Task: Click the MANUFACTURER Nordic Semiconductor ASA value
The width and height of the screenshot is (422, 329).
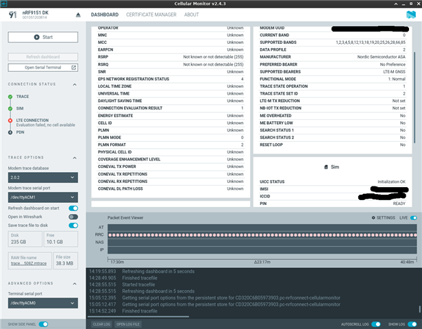Action: [381, 57]
